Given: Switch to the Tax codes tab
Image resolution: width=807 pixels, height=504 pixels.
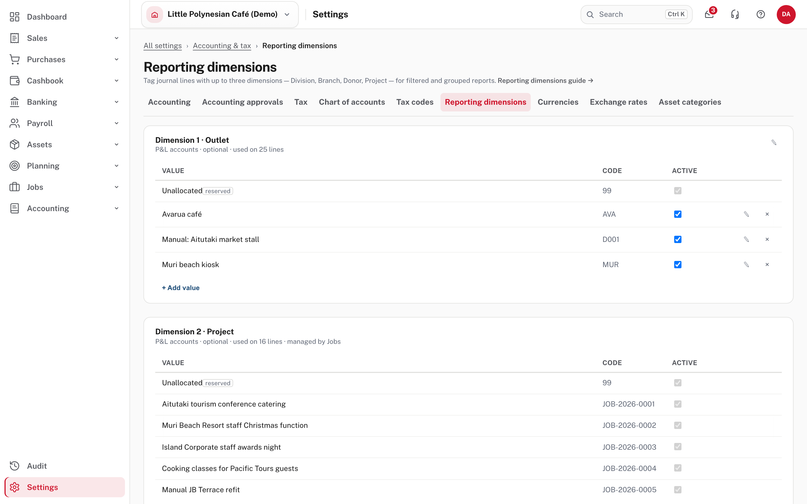Looking at the screenshot, I should click(415, 102).
